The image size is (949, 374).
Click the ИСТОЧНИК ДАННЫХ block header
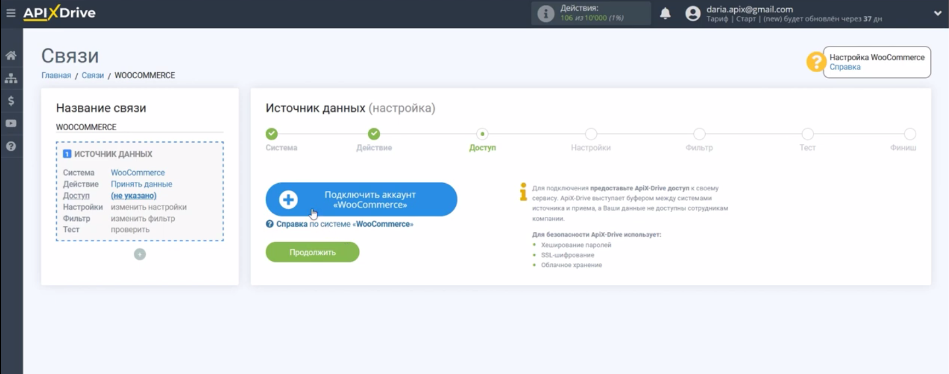[108, 154]
